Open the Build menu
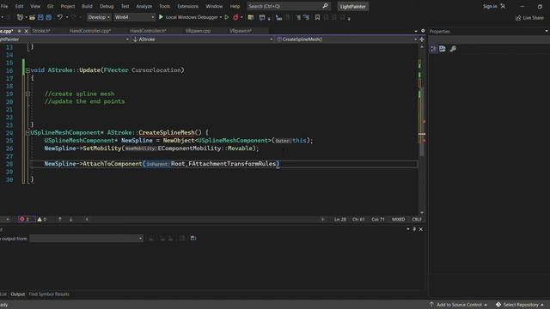 (x=87, y=6)
